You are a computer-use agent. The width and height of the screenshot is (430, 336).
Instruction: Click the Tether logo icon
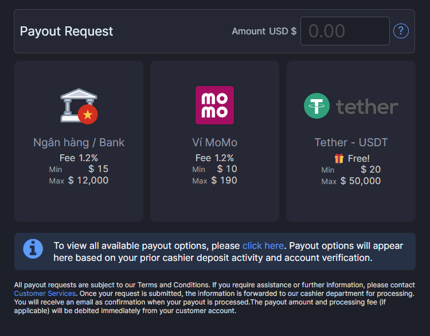pos(316,106)
